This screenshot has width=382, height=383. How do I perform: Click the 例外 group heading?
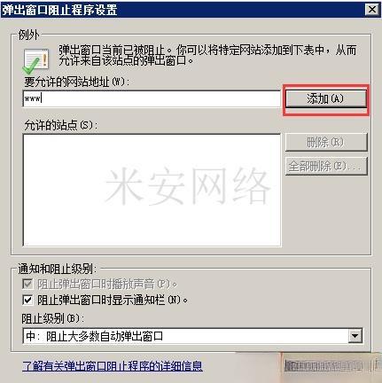pyautogui.click(x=28, y=35)
